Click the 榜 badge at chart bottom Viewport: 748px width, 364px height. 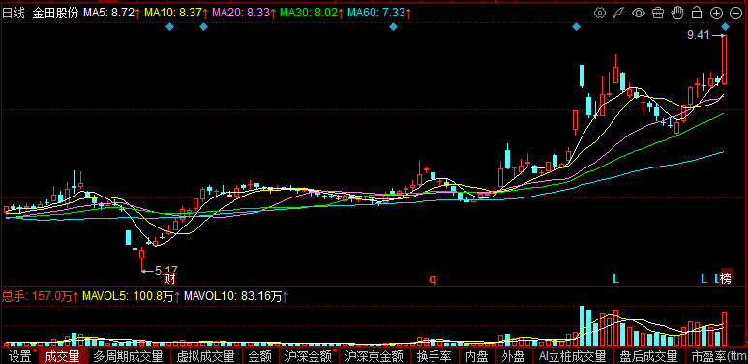tap(726, 279)
